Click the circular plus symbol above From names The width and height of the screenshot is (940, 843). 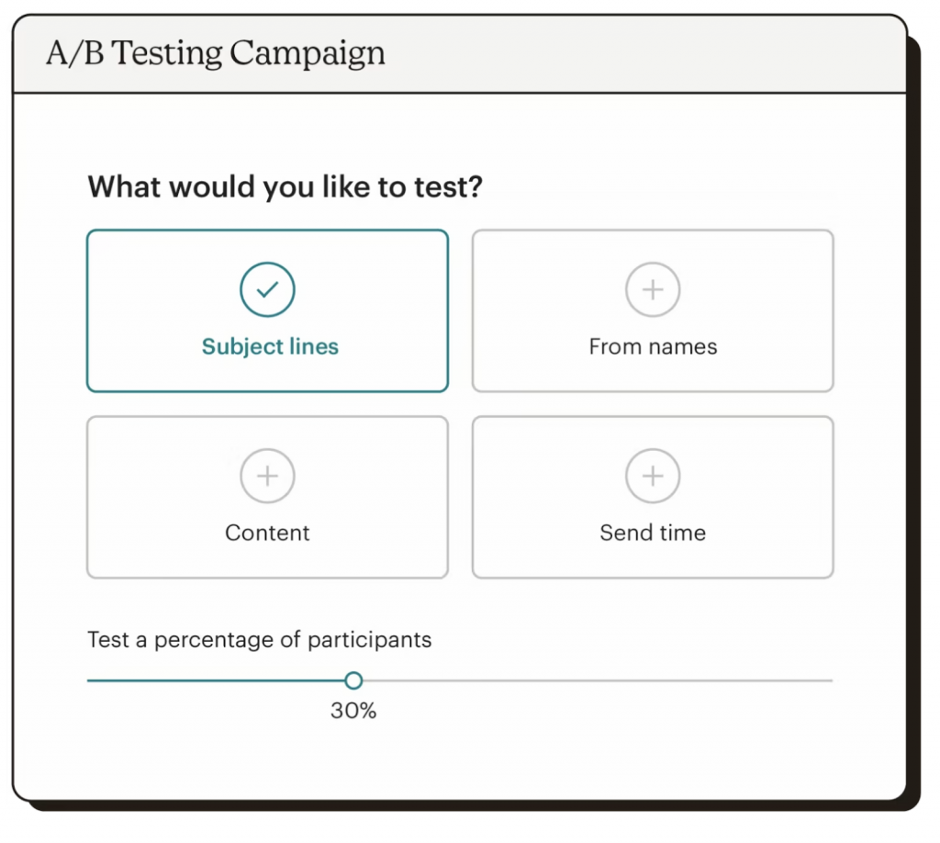(x=652, y=288)
